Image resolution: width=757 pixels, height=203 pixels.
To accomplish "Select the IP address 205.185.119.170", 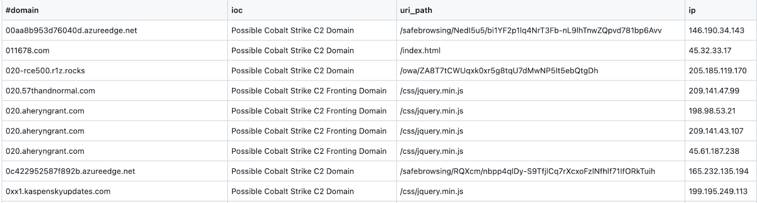I will click(x=718, y=71).
